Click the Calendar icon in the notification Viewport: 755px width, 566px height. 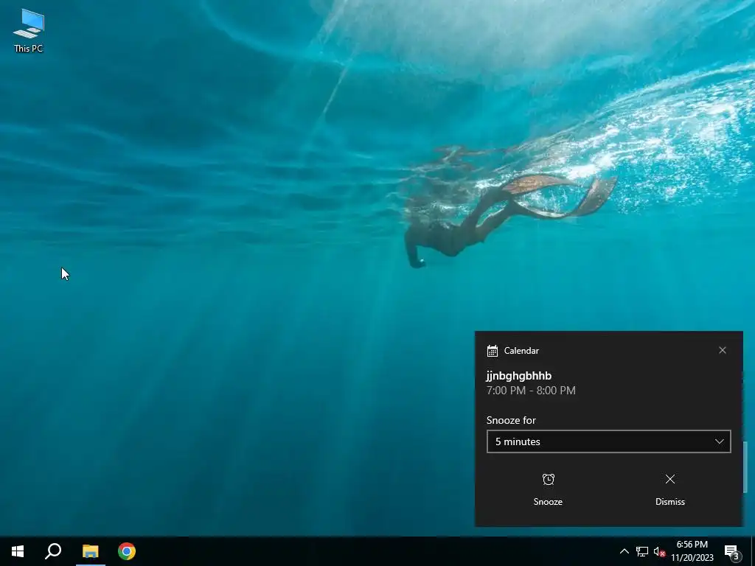point(492,351)
